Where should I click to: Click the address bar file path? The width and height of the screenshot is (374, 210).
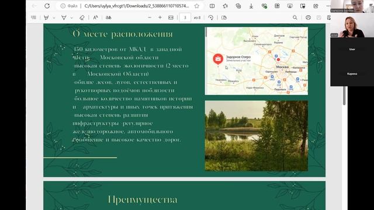click(x=136, y=6)
